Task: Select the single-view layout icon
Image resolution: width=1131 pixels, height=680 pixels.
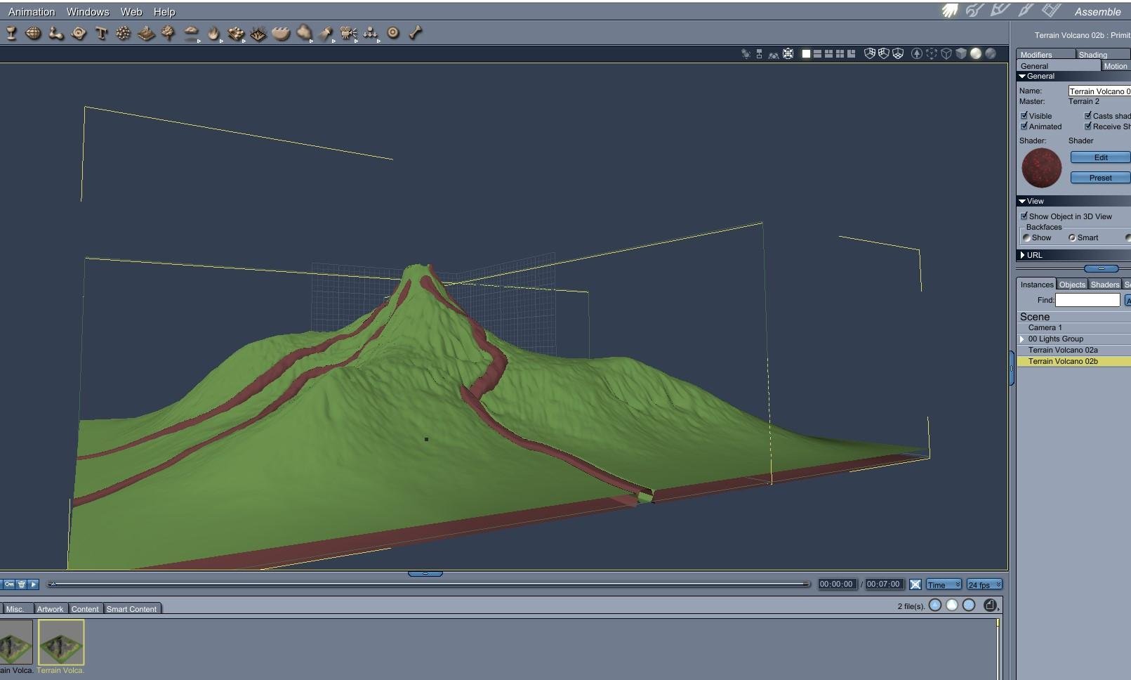Action: coord(806,53)
